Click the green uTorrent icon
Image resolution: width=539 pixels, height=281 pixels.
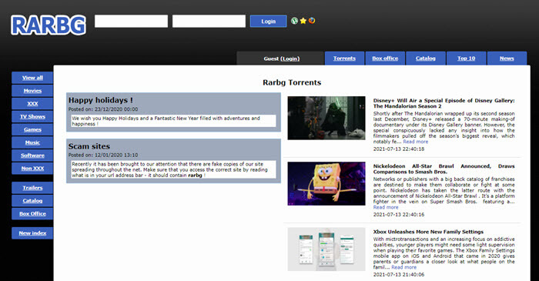click(294, 21)
